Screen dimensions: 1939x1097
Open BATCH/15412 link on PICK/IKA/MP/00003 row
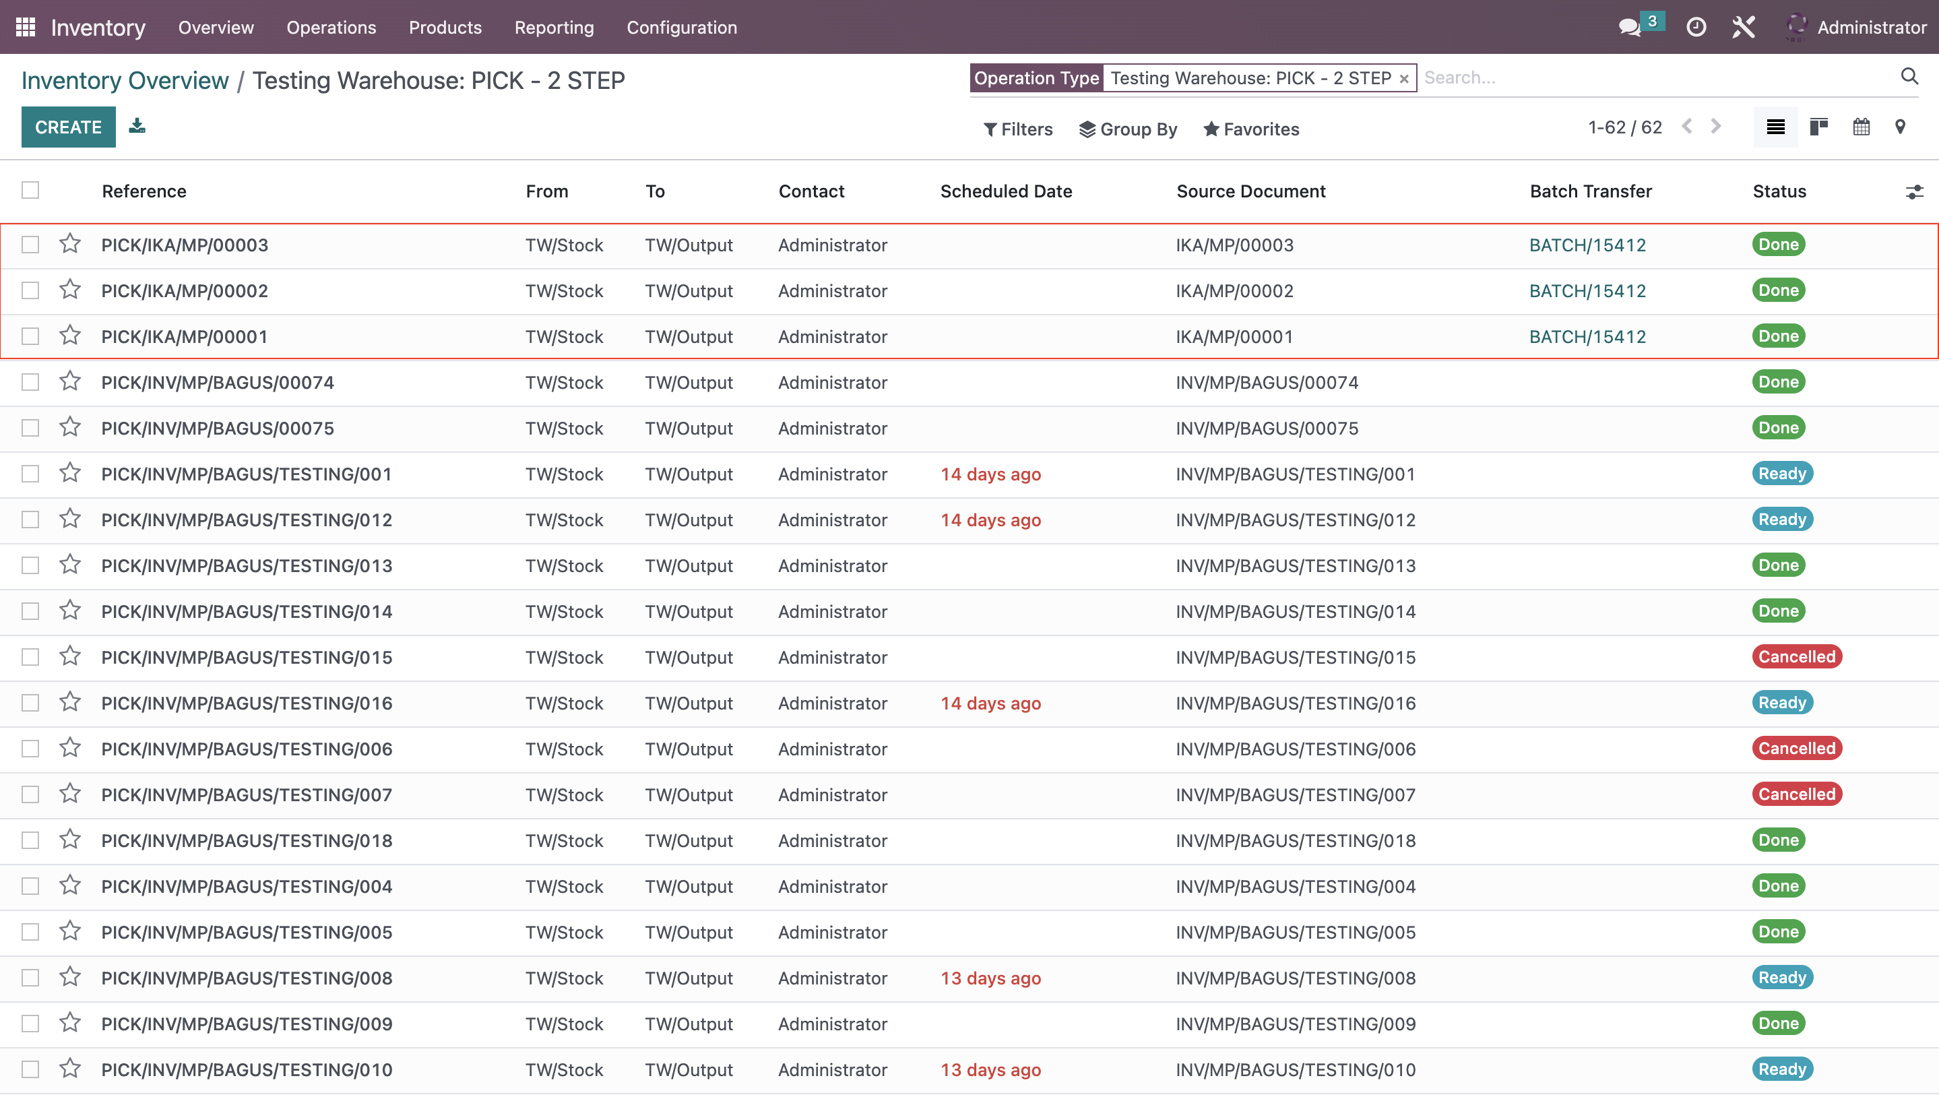click(1587, 245)
